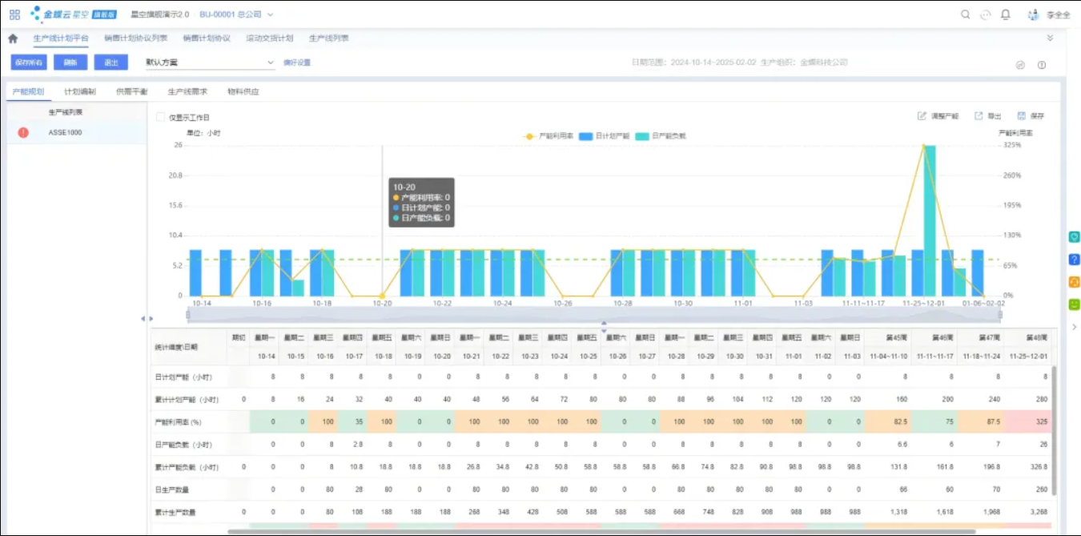Open the blue question mark help icon

[1074, 260]
